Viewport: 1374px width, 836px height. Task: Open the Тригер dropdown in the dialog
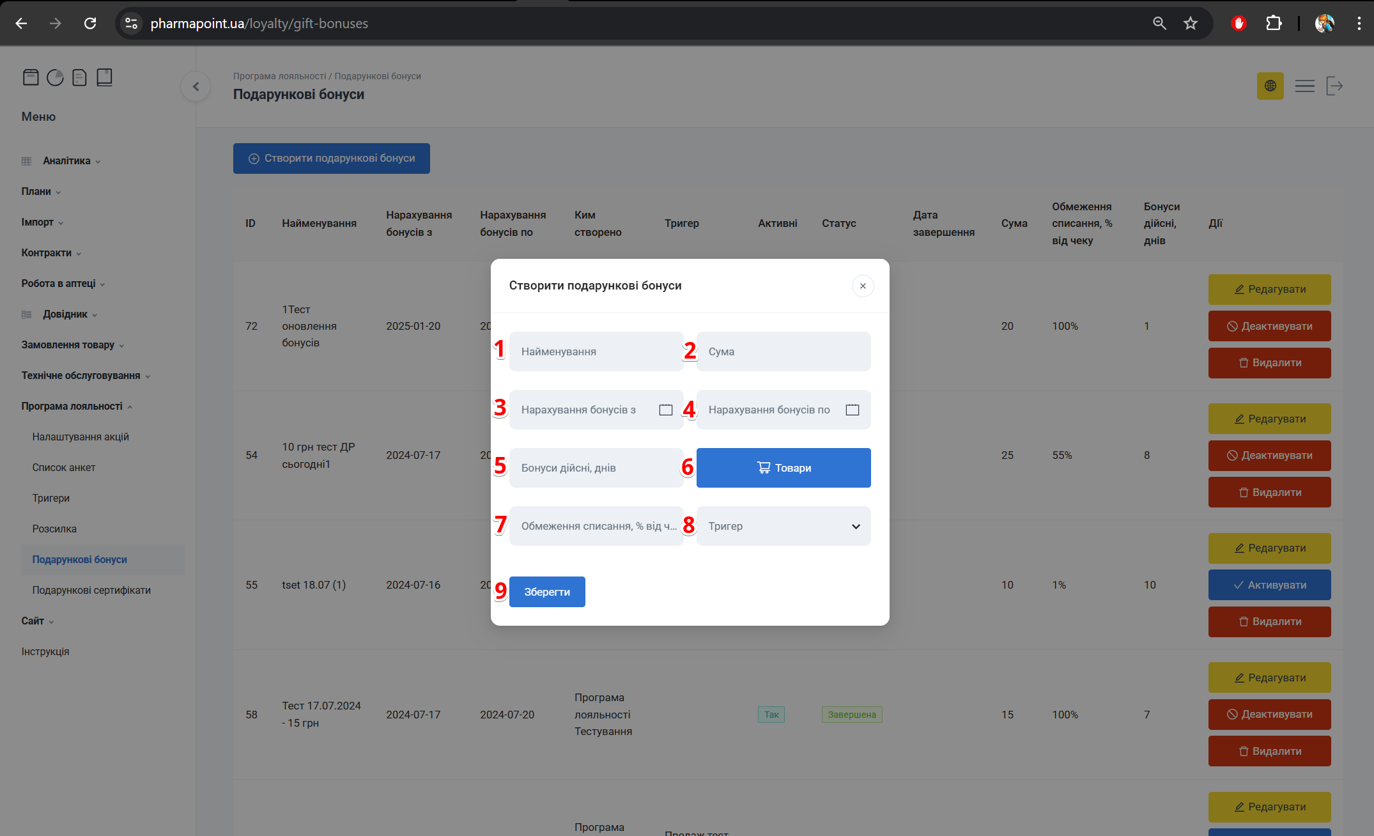(783, 526)
